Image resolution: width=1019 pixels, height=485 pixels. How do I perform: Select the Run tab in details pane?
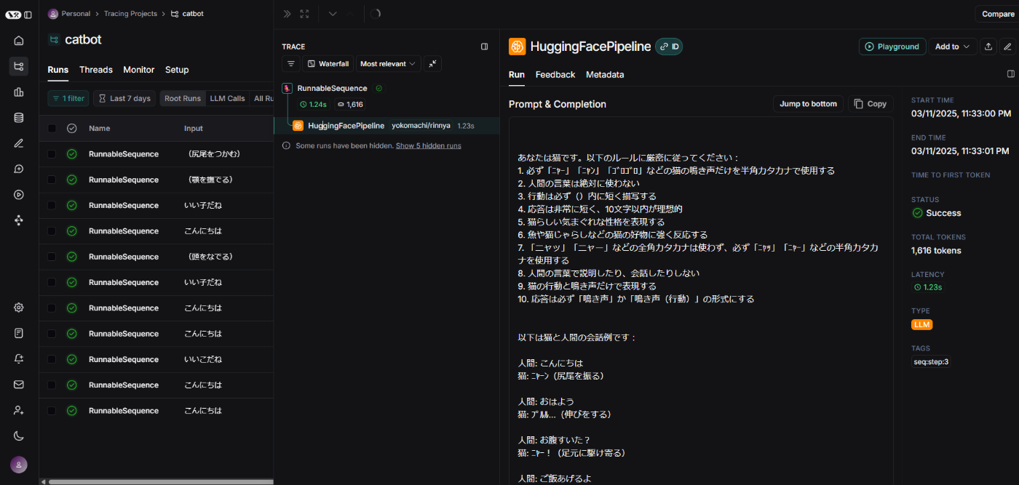[x=517, y=75]
